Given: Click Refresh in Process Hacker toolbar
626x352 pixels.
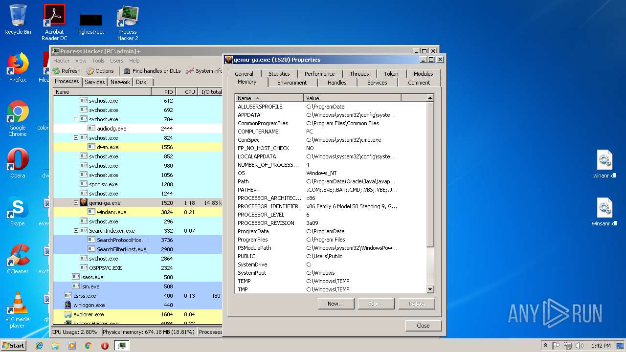Looking at the screenshot, I should point(67,71).
